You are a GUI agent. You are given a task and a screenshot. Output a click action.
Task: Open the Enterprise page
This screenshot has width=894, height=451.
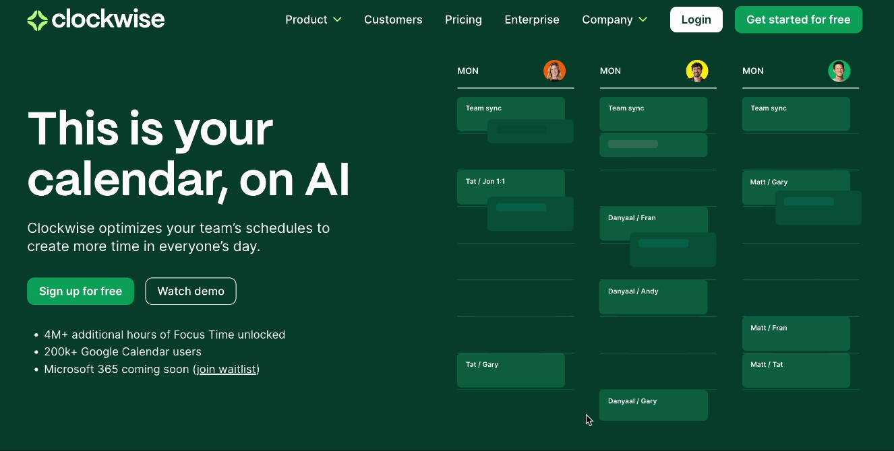coord(532,20)
